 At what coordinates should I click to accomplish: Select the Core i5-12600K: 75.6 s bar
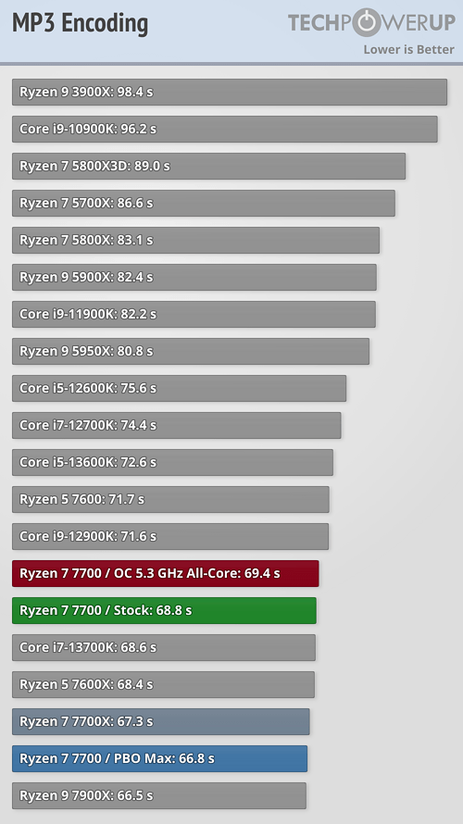click(180, 388)
